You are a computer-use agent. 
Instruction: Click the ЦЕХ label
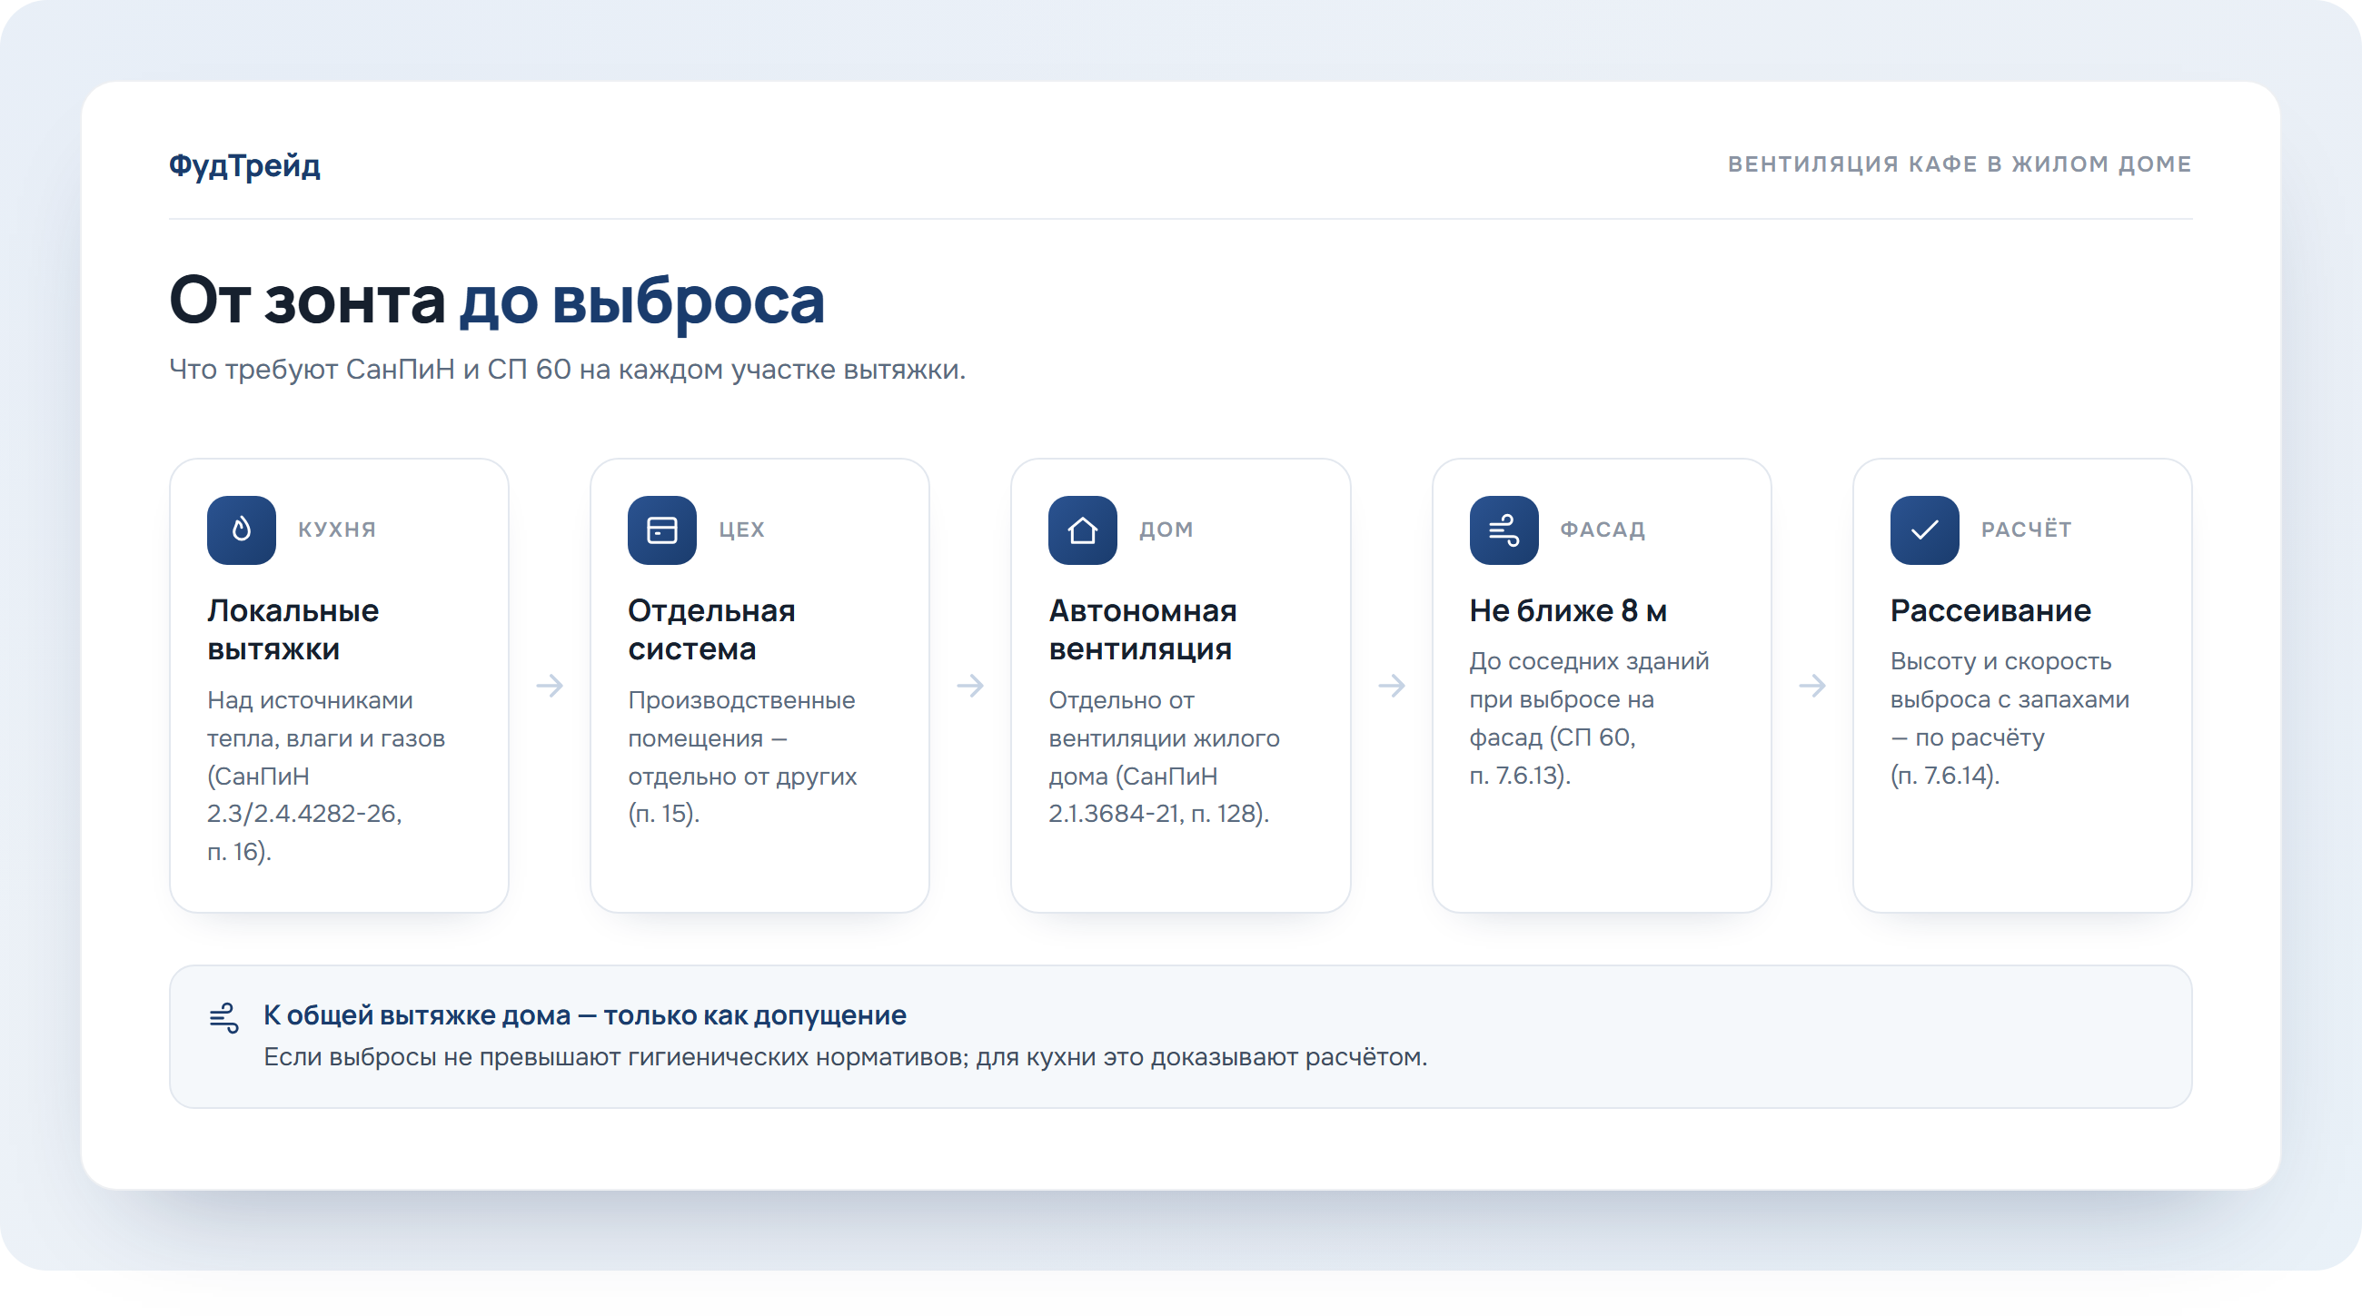click(742, 529)
